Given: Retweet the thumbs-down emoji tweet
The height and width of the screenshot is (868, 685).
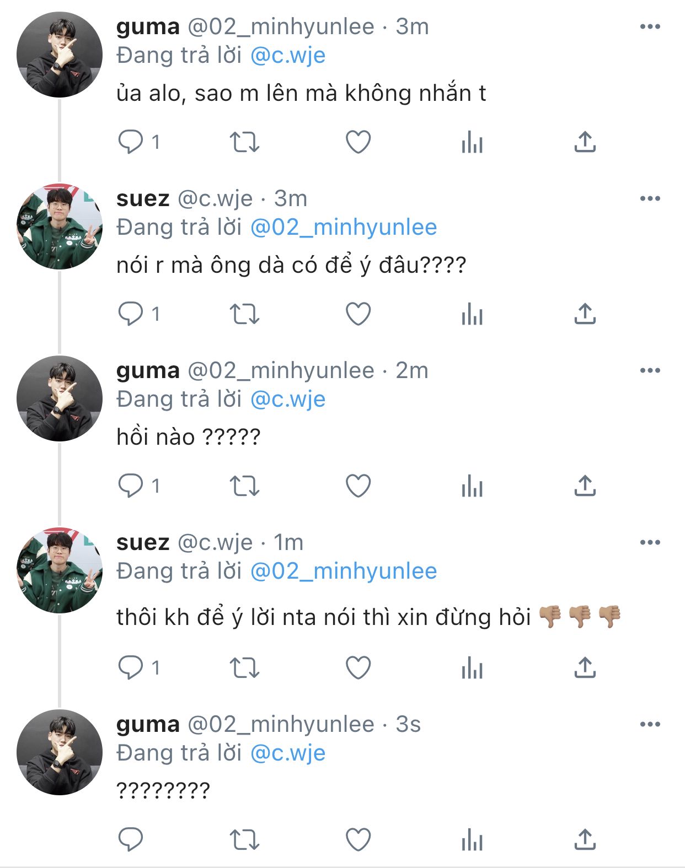Looking at the screenshot, I should tap(244, 668).
